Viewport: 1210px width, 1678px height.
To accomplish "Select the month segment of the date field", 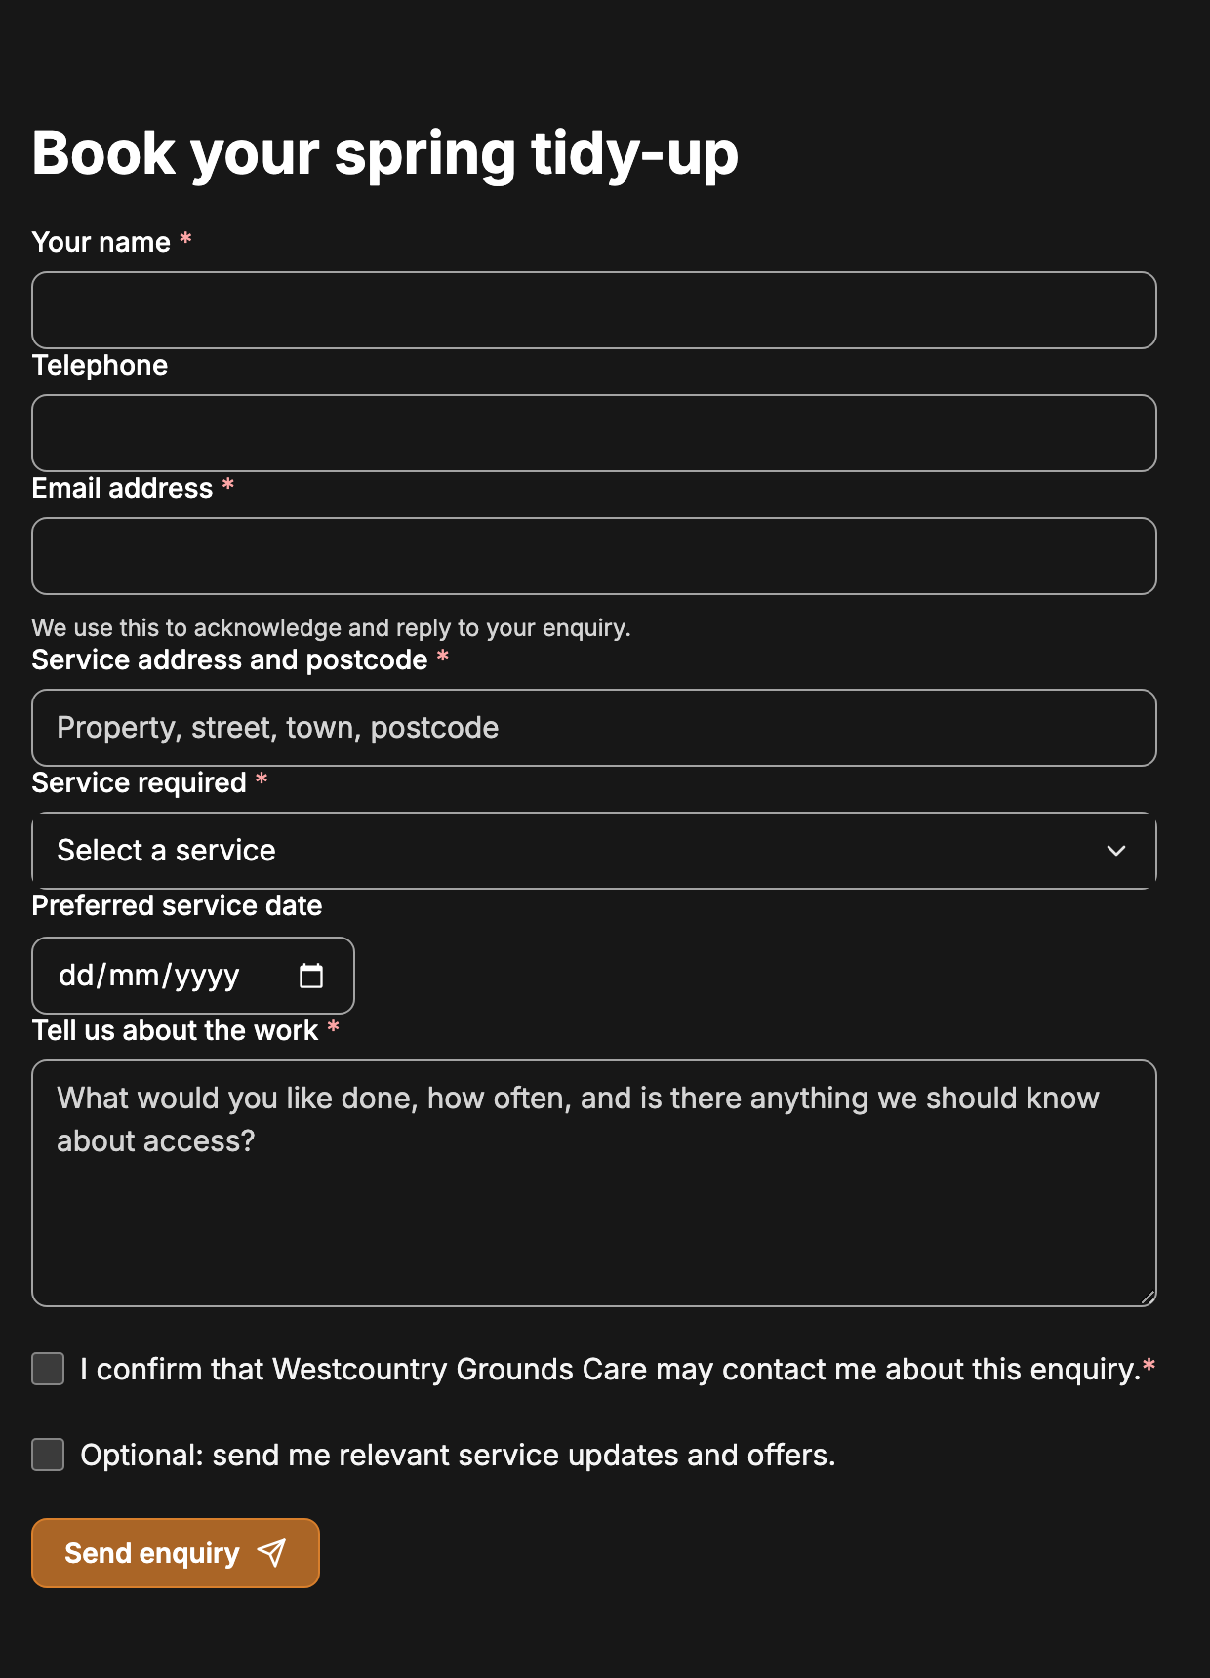I will point(134,976).
